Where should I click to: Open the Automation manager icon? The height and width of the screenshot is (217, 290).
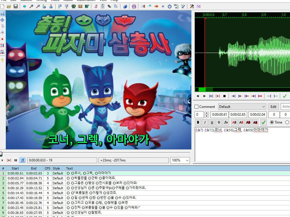(125, 6)
